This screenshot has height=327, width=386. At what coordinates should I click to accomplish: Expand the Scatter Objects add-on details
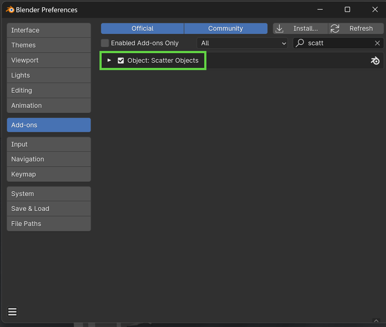click(x=109, y=60)
